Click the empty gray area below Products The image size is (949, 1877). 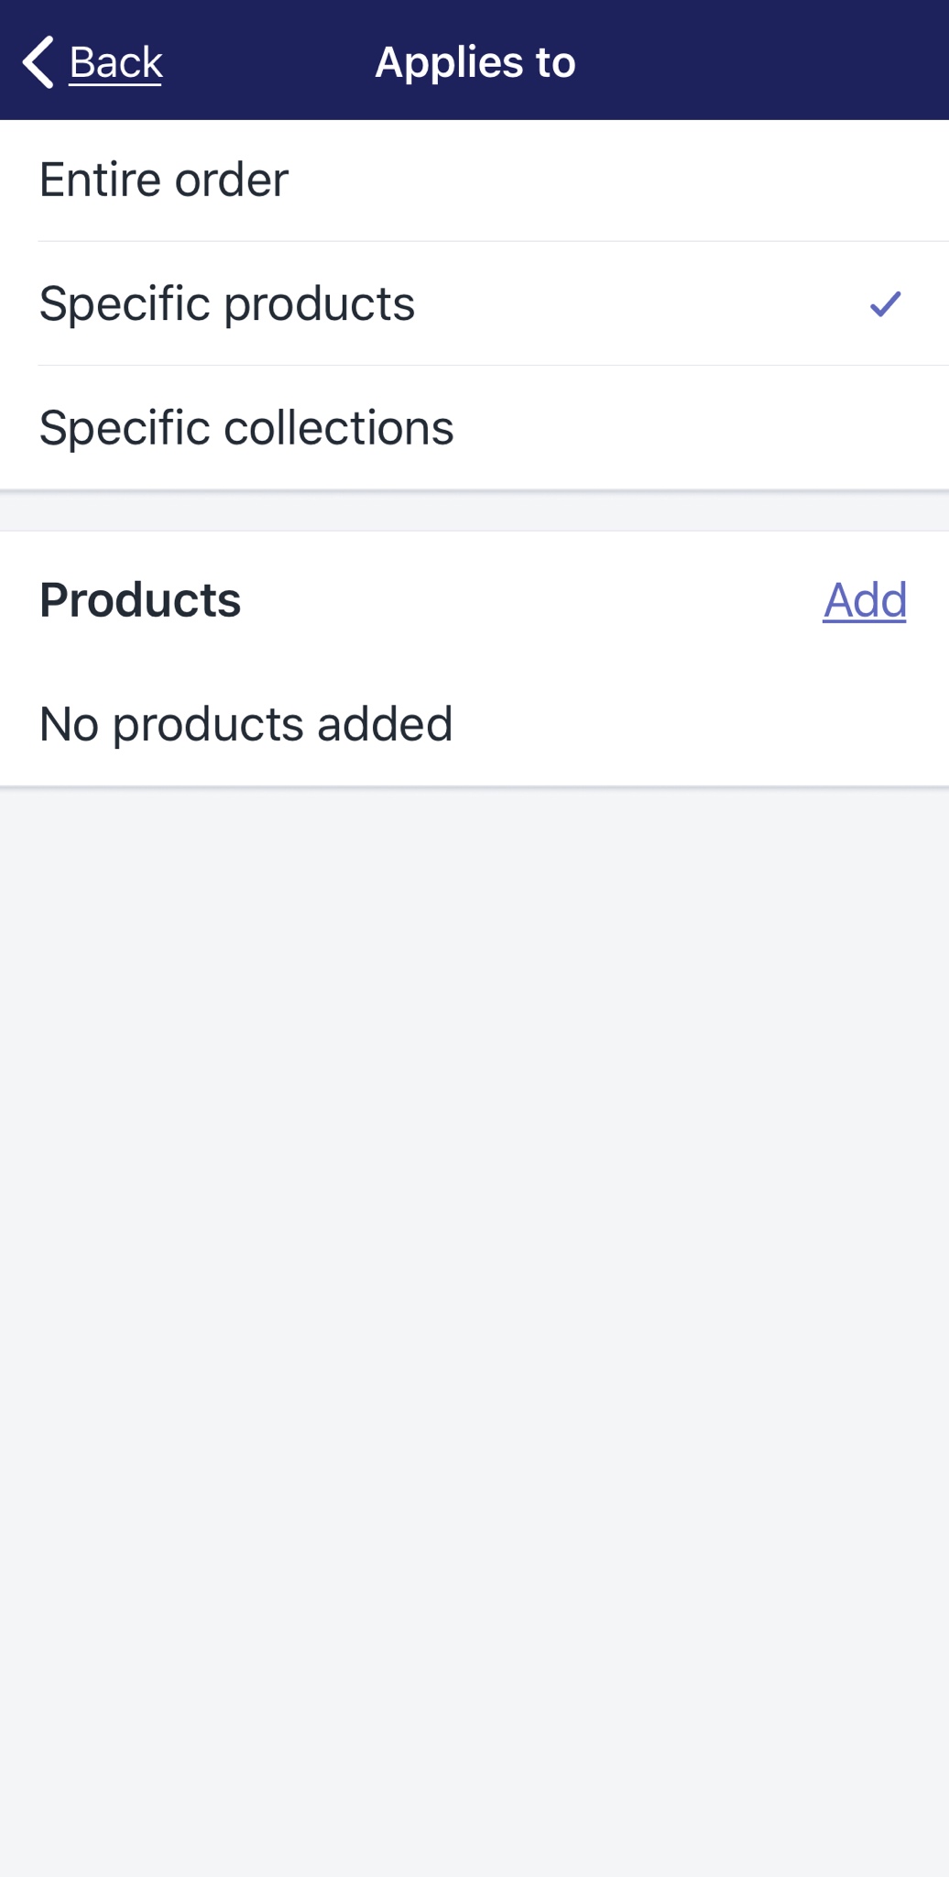click(x=474, y=1329)
